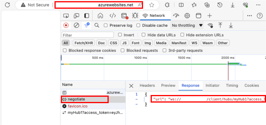This screenshot has height=125, width=266.
Task: Enable Disable cache checkbox
Action: coord(138,25)
